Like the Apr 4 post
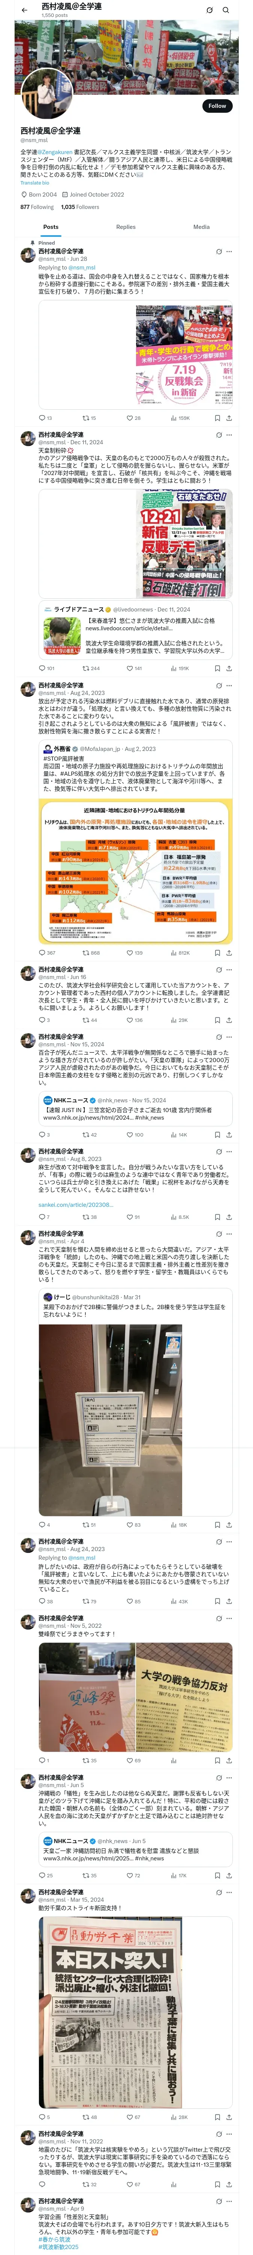 (x=129, y=1524)
